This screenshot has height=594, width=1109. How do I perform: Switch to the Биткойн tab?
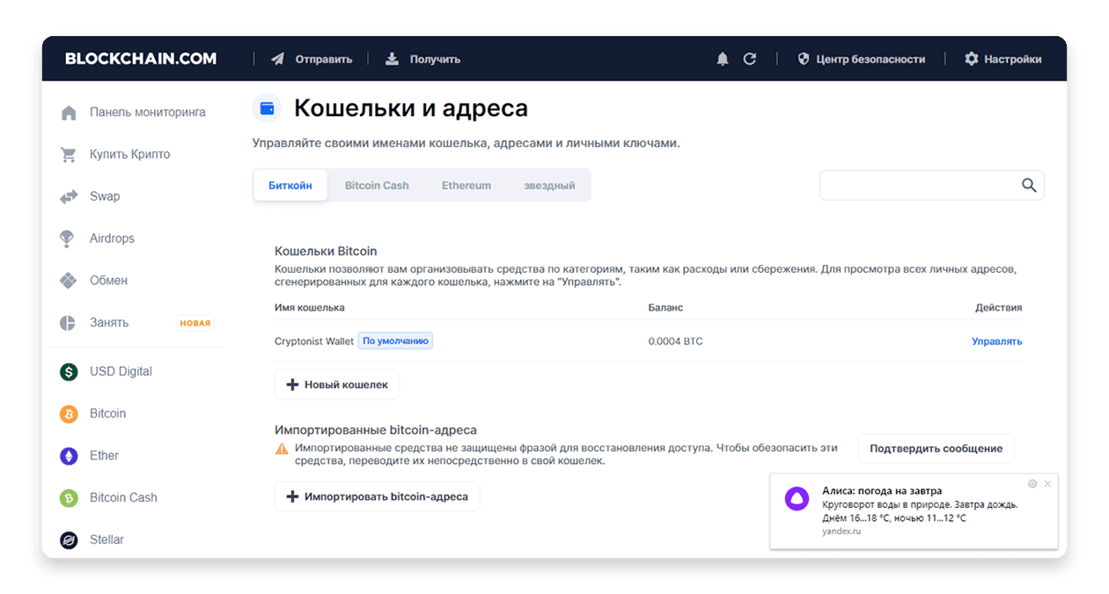[290, 186]
